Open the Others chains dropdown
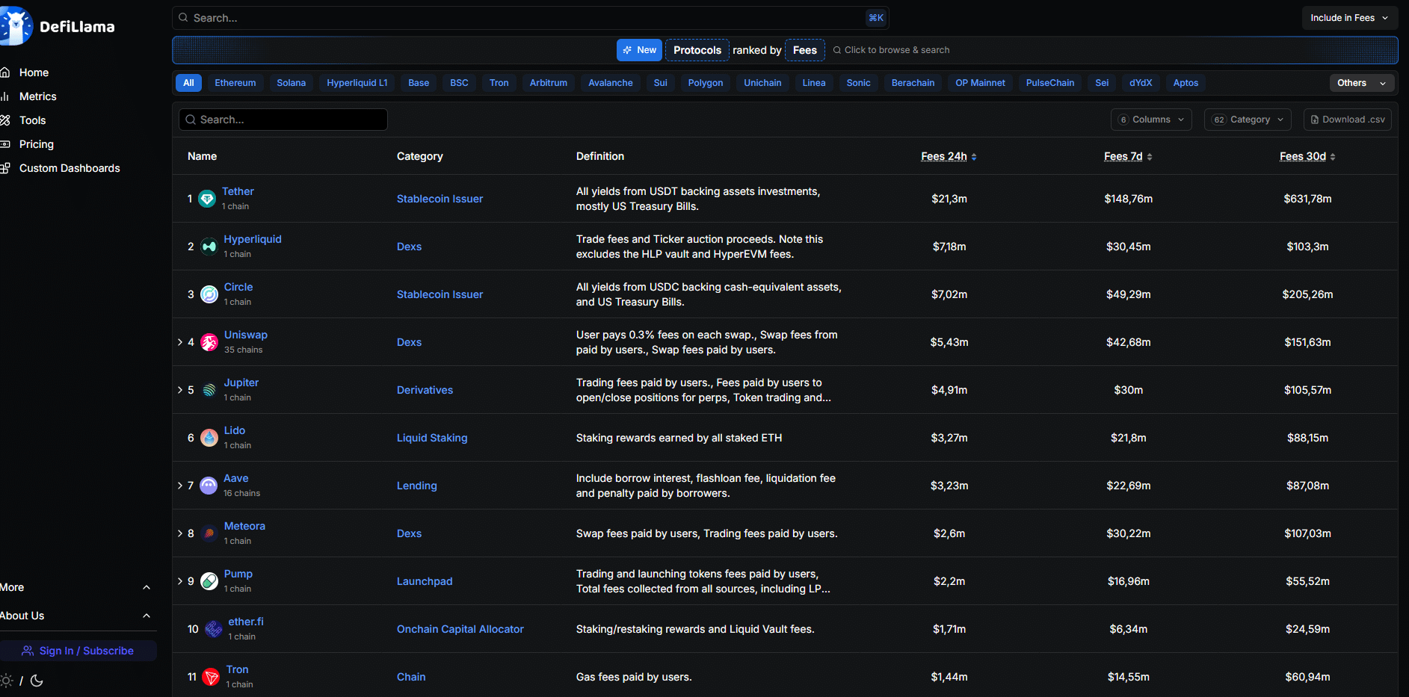Screen dimensions: 1409x697 (x=1362, y=83)
